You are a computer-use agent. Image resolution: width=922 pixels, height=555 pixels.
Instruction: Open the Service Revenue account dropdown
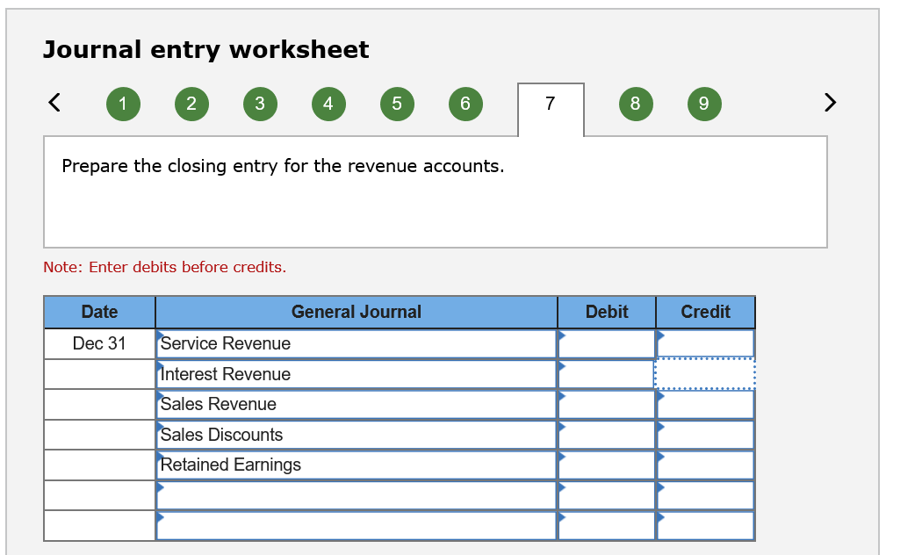357,344
